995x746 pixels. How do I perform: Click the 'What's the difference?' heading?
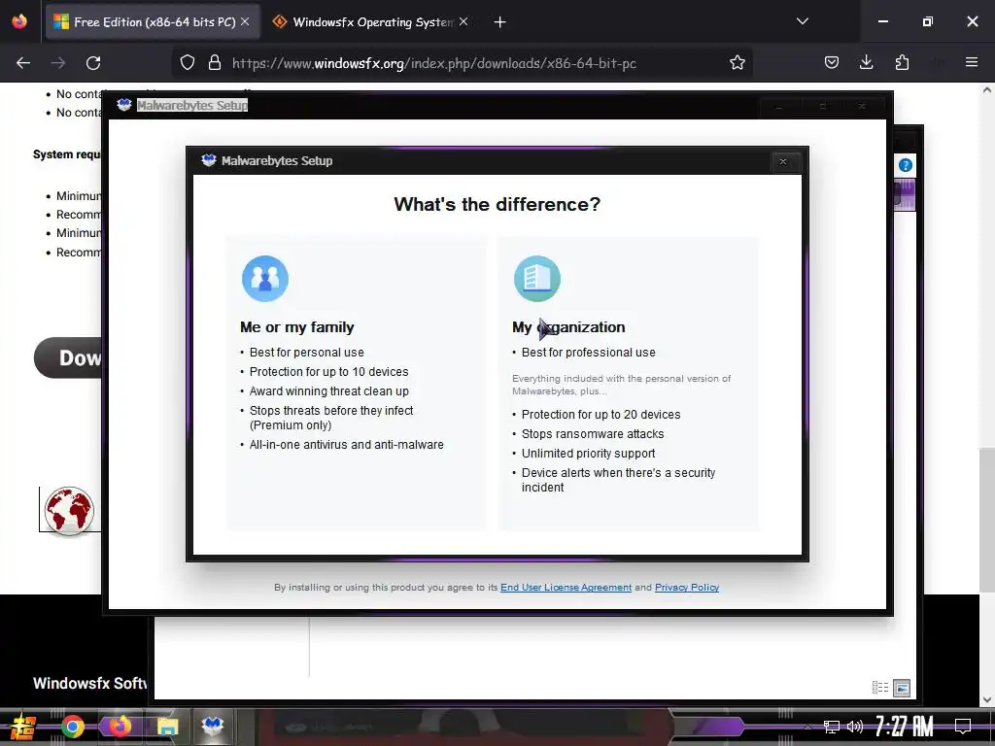[497, 204]
